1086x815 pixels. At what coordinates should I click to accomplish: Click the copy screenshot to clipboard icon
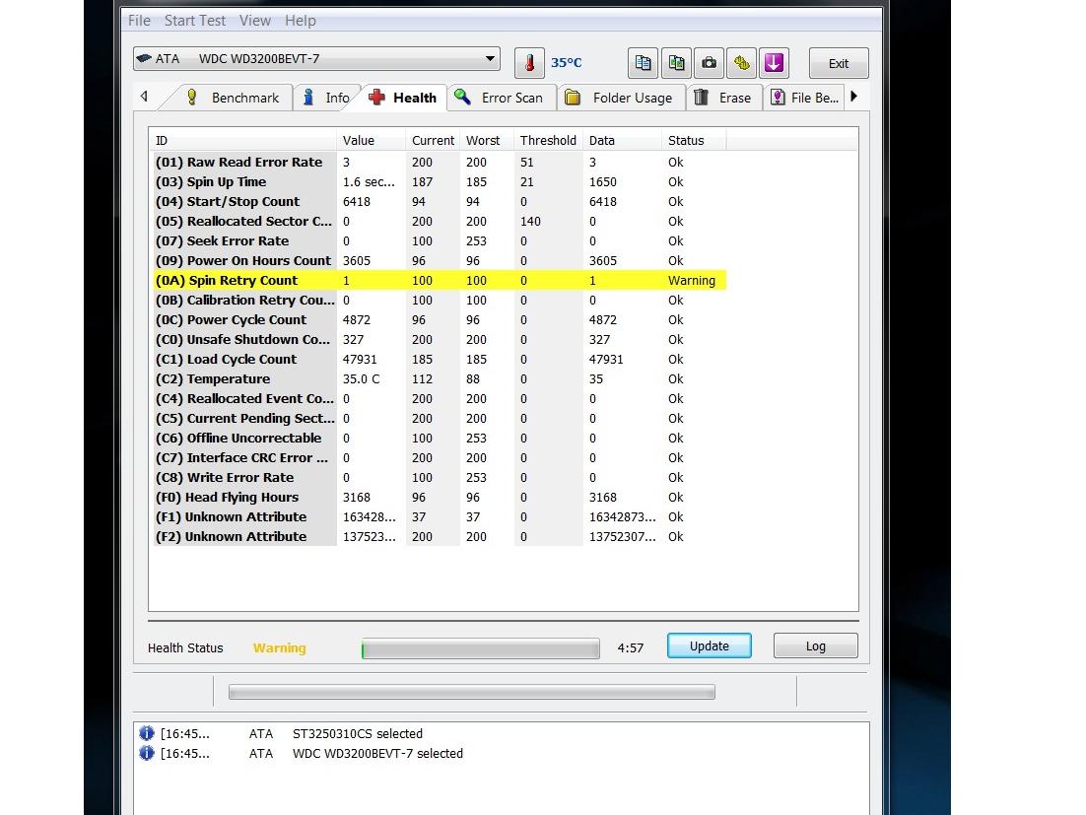pyautogui.click(x=676, y=63)
